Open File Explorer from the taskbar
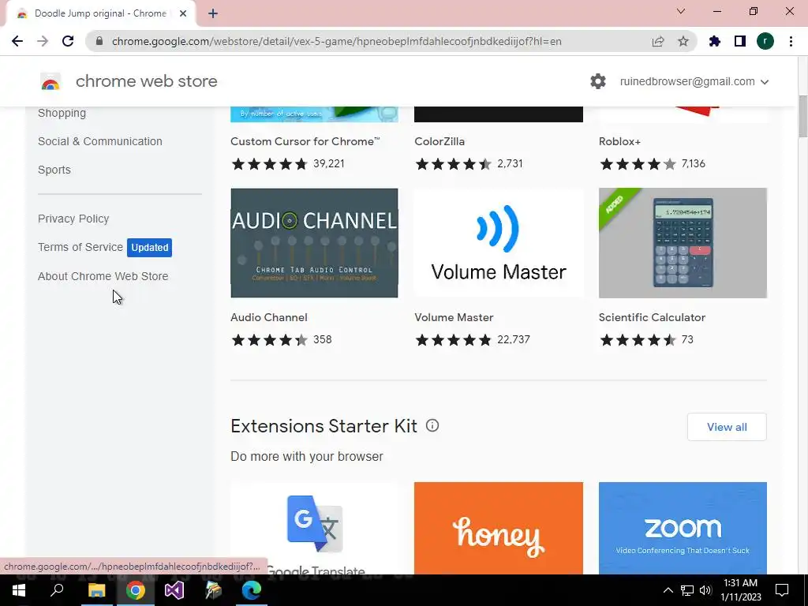The height and width of the screenshot is (606, 808). point(96,590)
